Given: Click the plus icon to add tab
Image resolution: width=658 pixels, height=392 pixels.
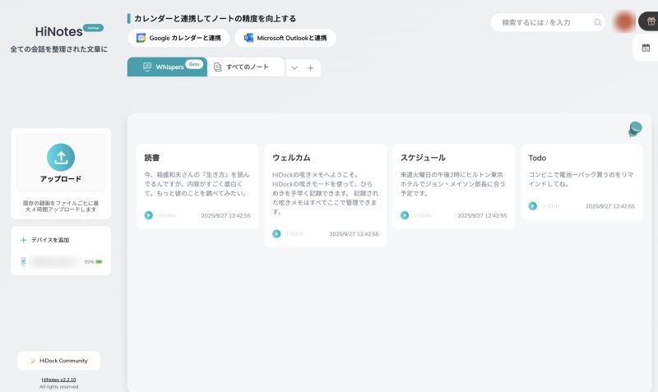Looking at the screenshot, I should (310, 68).
